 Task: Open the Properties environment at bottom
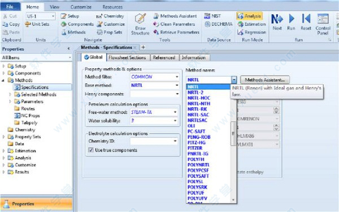pos(36,204)
